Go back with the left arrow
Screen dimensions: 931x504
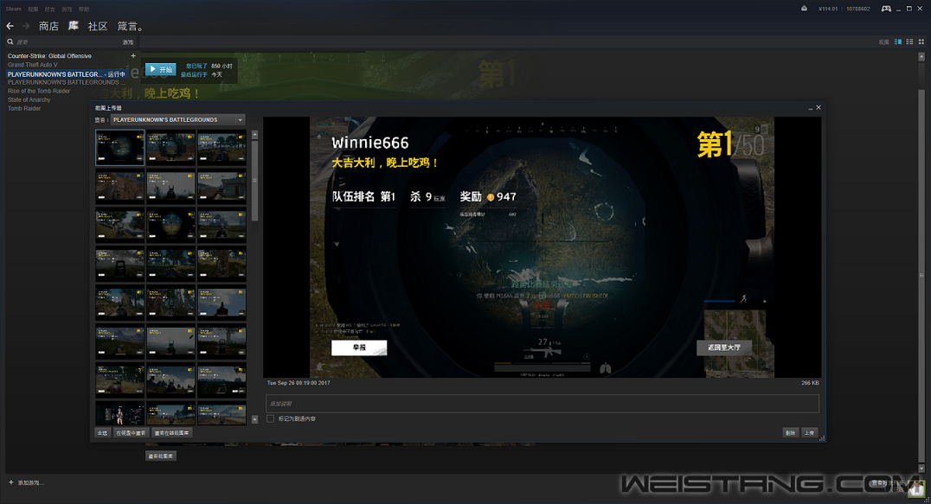[x=10, y=26]
